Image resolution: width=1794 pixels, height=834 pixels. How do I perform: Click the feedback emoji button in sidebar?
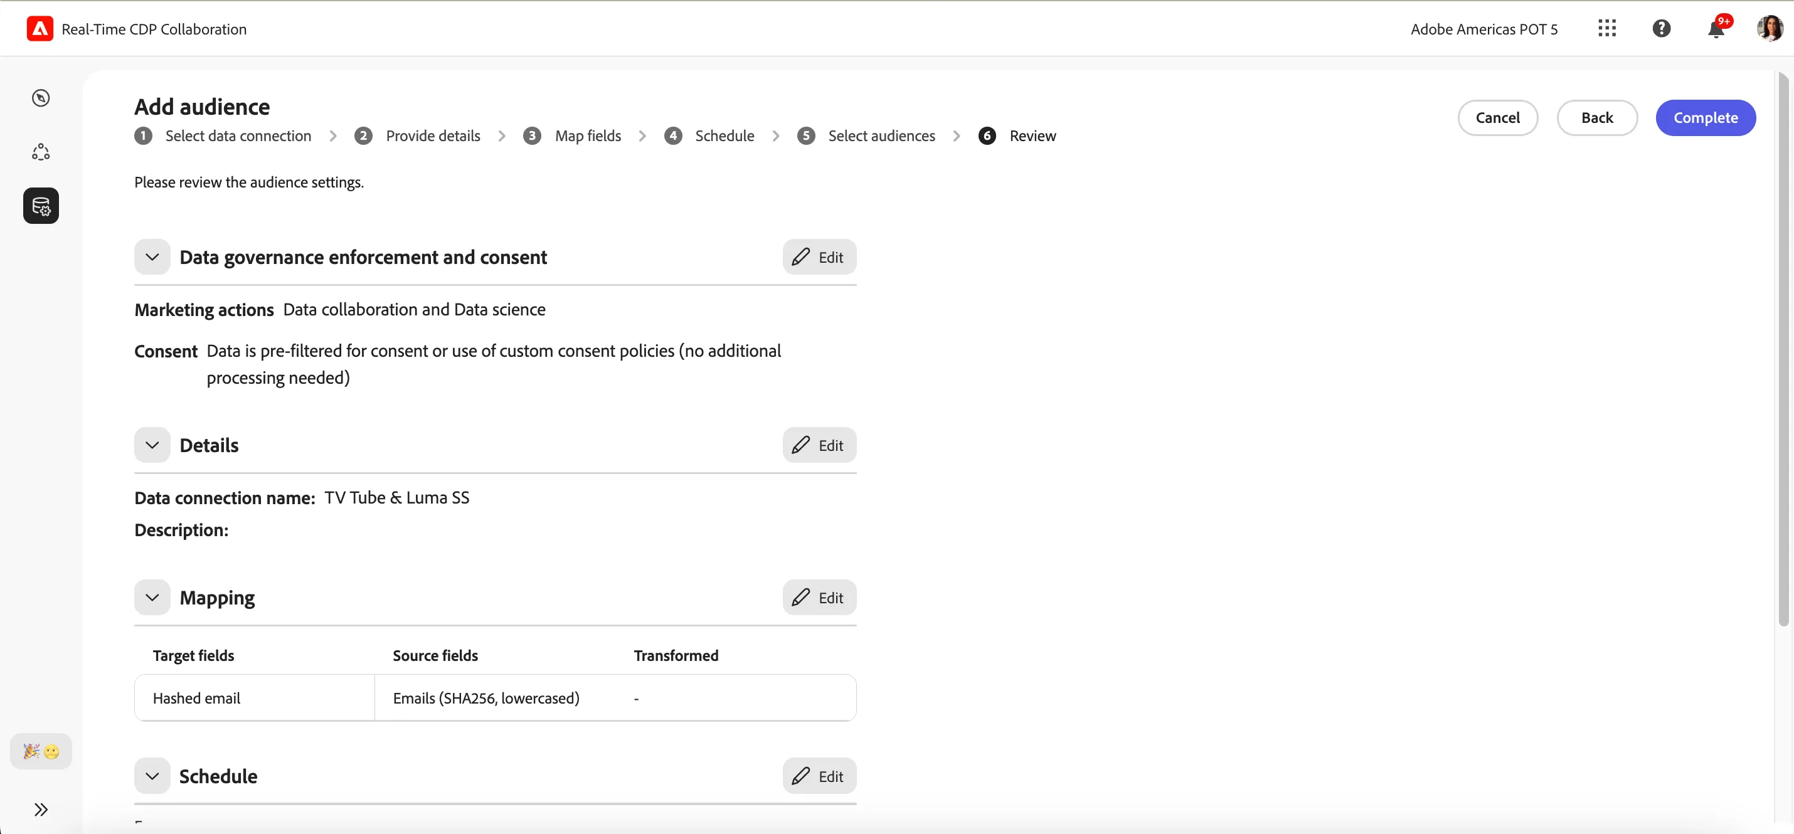tap(41, 751)
